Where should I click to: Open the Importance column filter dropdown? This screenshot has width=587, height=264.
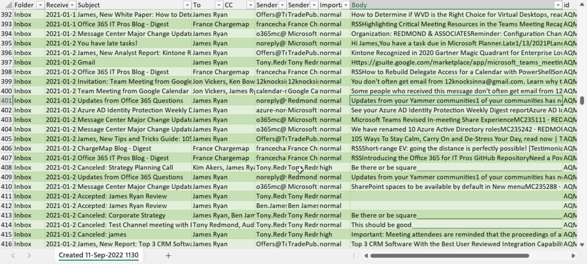346,5
